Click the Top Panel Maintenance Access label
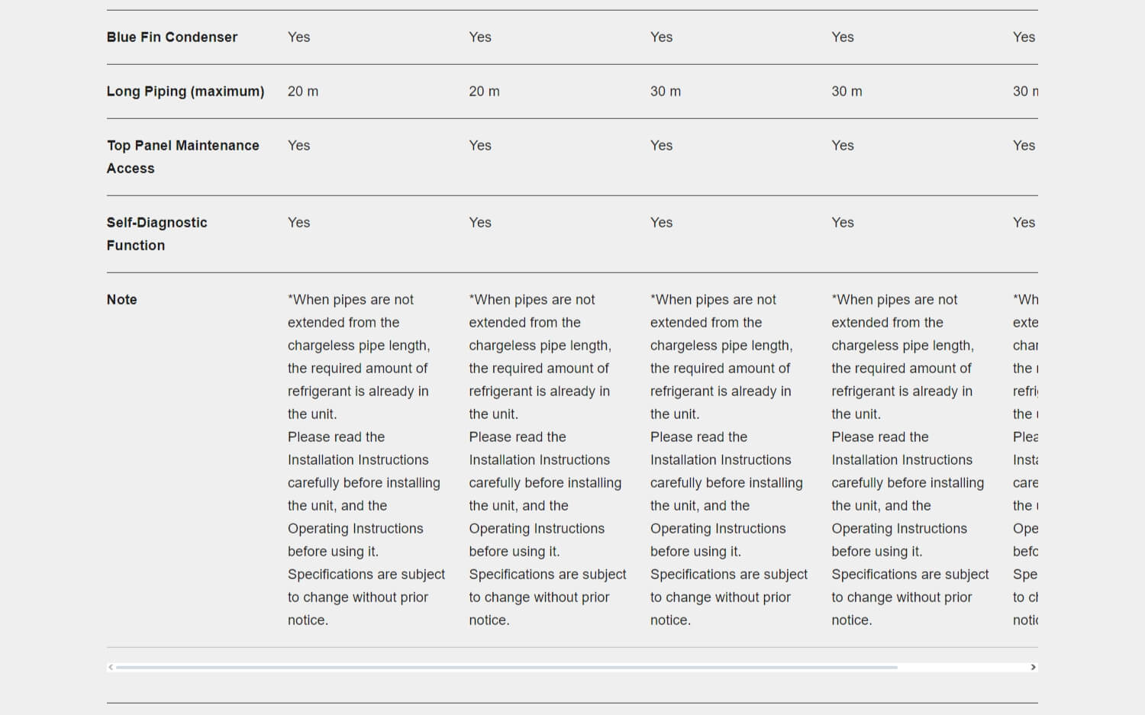 183,156
